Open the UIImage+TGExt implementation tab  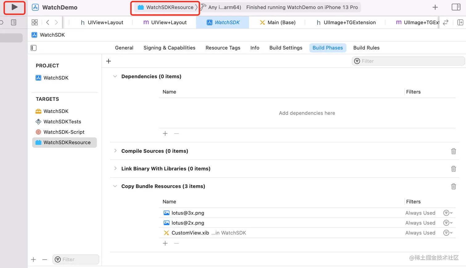[x=417, y=22]
